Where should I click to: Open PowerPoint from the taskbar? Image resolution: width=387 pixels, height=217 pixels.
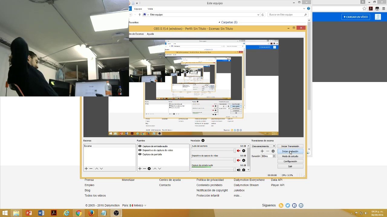point(29,213)
